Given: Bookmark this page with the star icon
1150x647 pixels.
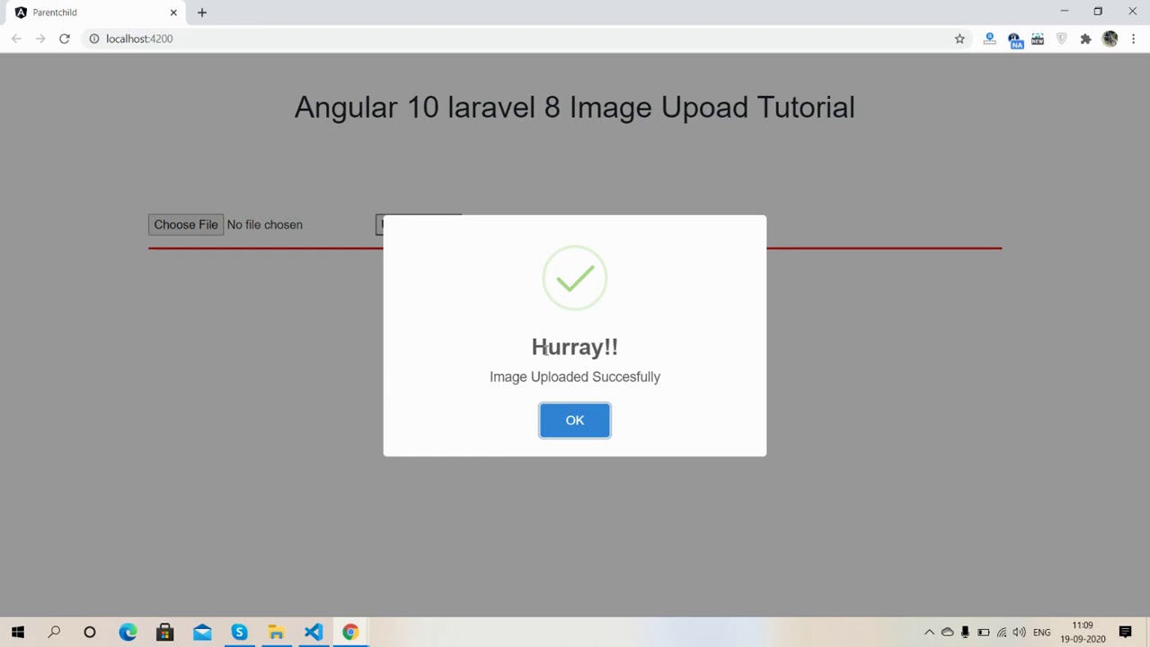Looking at the screenshot, I should click(960, 39).
